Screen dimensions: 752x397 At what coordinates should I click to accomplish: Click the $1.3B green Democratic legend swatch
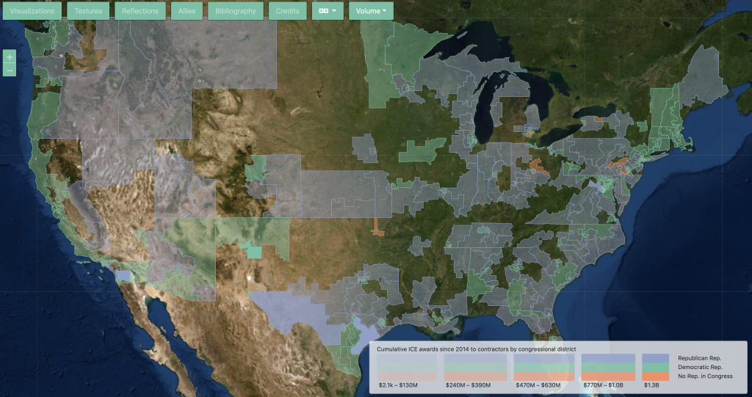656,367
